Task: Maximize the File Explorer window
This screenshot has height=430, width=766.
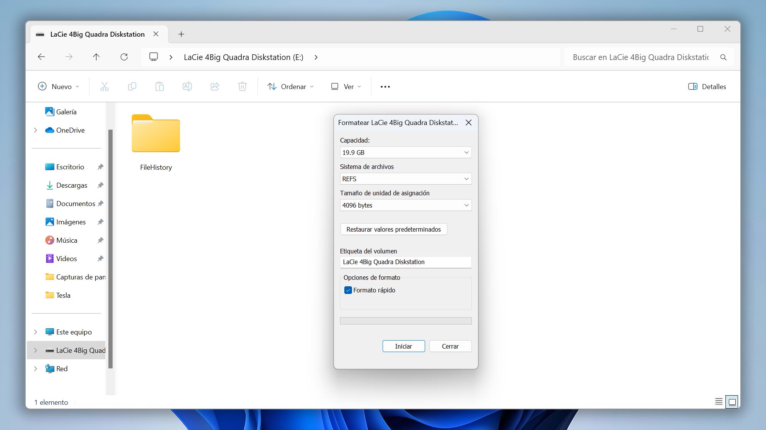Action: 701,29
